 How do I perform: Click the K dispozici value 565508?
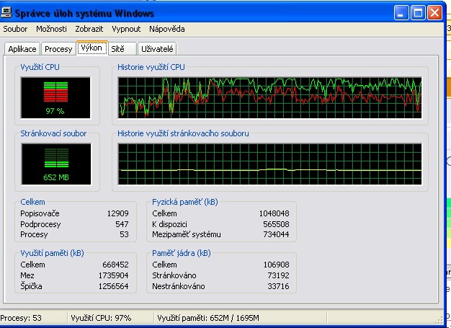coord(276,224)
